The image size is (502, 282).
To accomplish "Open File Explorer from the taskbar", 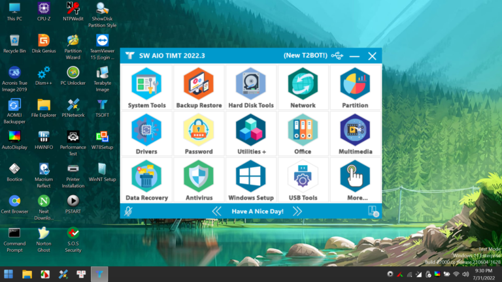I will (27, 274).
